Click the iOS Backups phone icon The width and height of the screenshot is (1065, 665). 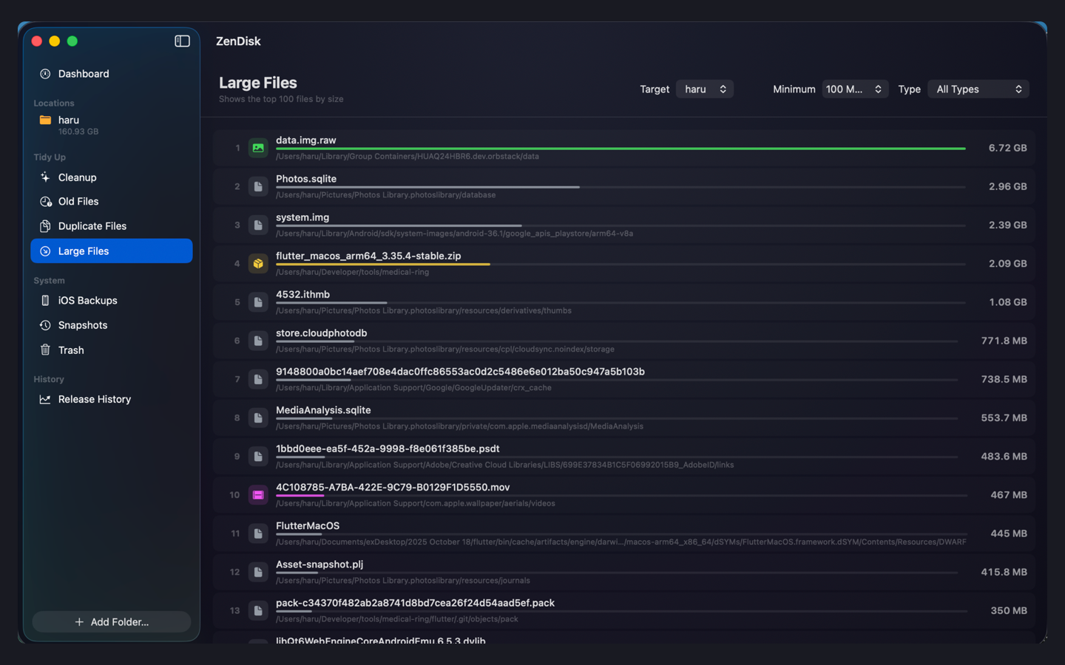(45, 301)
